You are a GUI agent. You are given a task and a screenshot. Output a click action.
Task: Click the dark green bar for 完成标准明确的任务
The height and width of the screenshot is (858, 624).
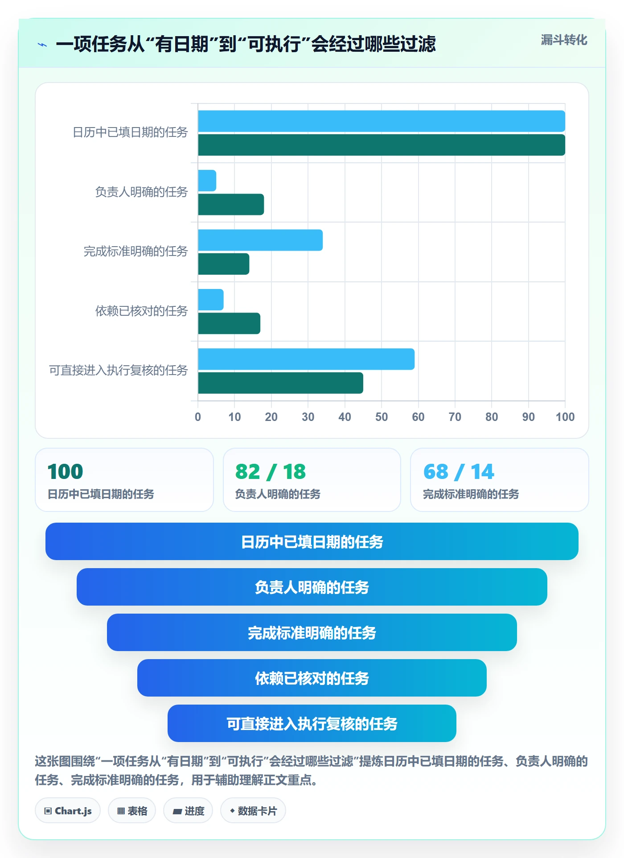(x=224, y=264)
